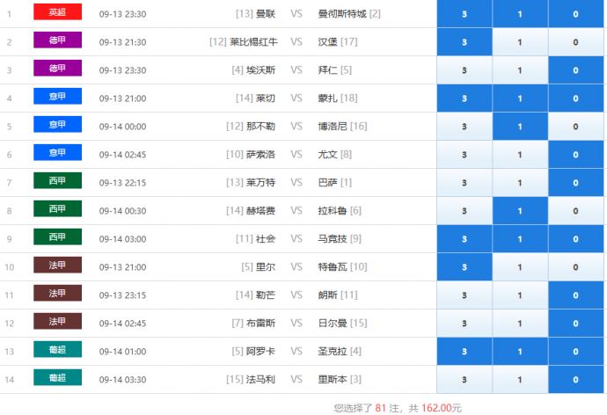
Task: Select 0 for the 特鲁瓦 match
Action: [x=575, y=267]
